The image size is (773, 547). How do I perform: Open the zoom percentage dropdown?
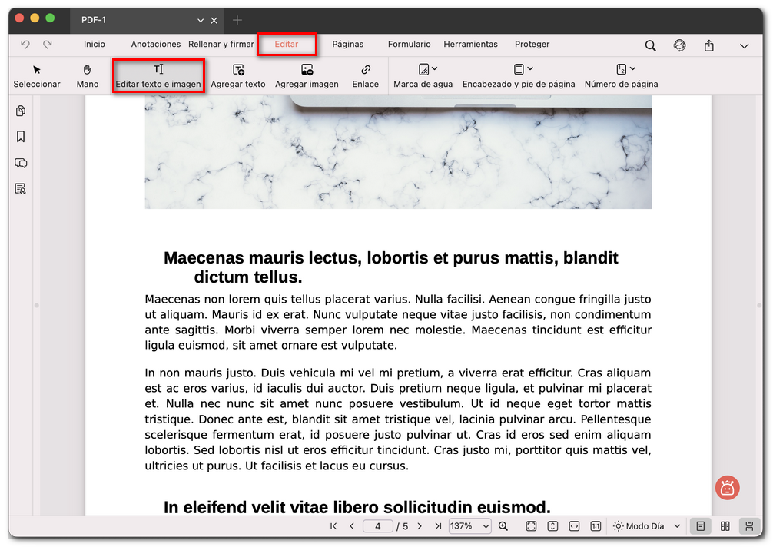469,526
